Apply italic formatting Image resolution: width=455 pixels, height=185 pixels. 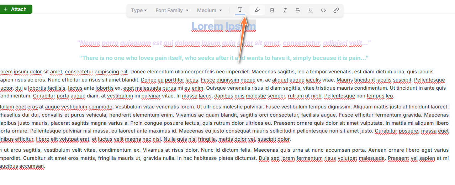(285, 10)
